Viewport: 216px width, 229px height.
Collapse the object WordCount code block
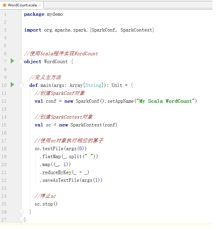(21, 61)
